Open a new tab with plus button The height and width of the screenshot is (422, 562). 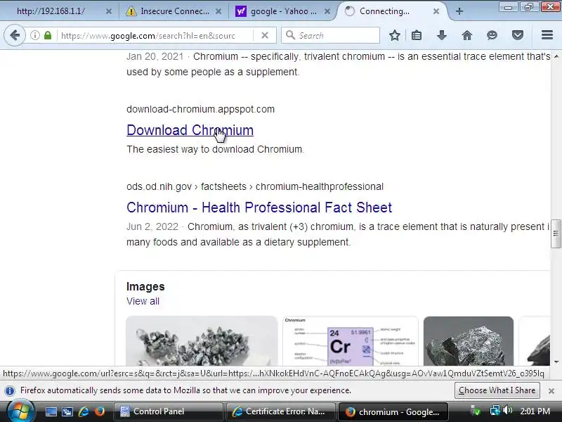pyautogui.click(x=459, y=11)
